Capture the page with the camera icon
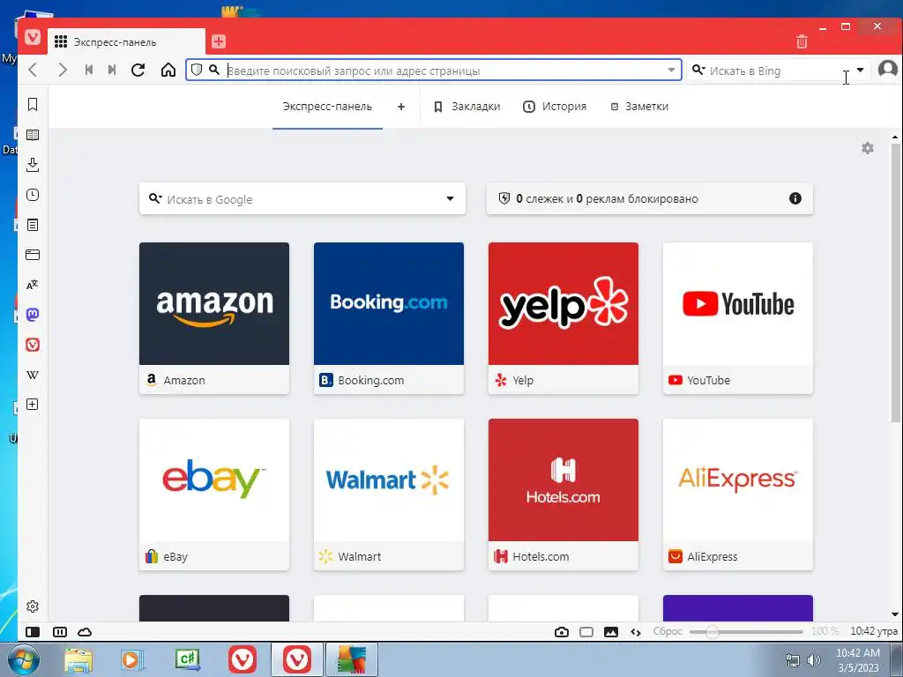Image resolution: width=903 pixels, height=677 pixels. point(562,632)
